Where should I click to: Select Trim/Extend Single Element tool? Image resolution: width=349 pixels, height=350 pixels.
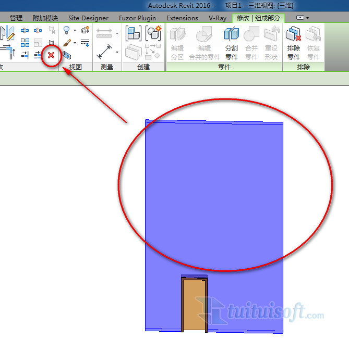25,55
